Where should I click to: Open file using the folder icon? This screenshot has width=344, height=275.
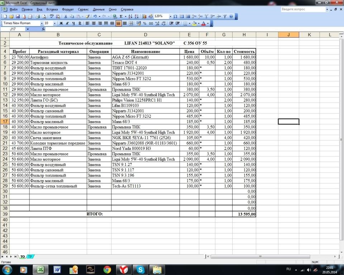pyautogui.click(x=11, y=16)
